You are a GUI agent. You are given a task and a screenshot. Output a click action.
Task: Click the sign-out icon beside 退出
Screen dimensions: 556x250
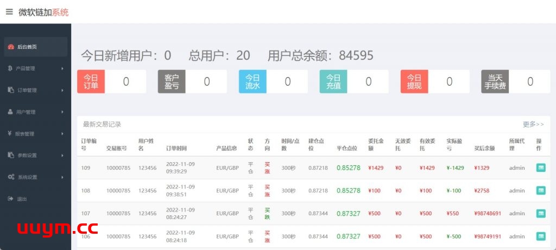[10, 199]
